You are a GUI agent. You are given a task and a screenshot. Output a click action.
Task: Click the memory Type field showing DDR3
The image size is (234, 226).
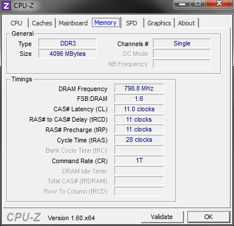(67, 43)
